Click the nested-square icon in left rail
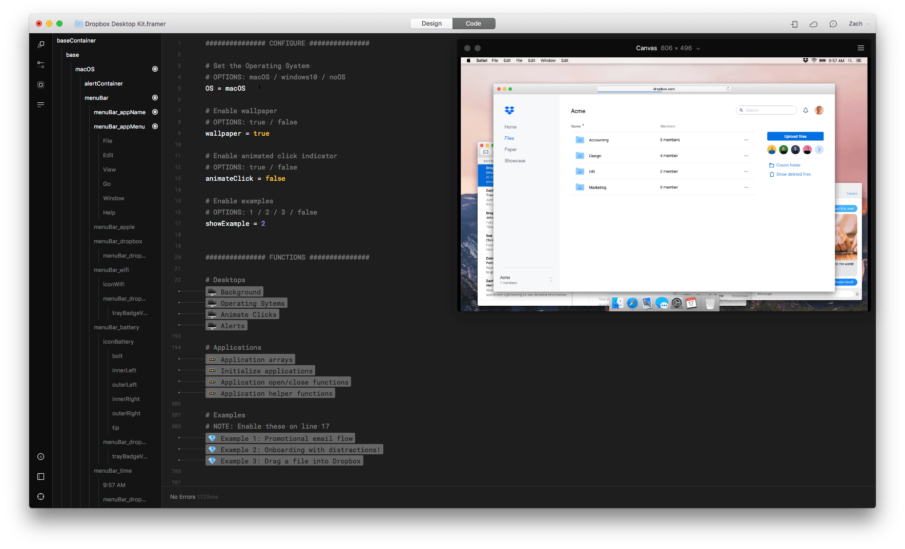 [41, 85]
